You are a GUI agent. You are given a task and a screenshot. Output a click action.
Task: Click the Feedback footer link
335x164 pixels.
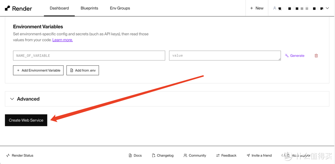pyautogui.click(x=226, y=155)
